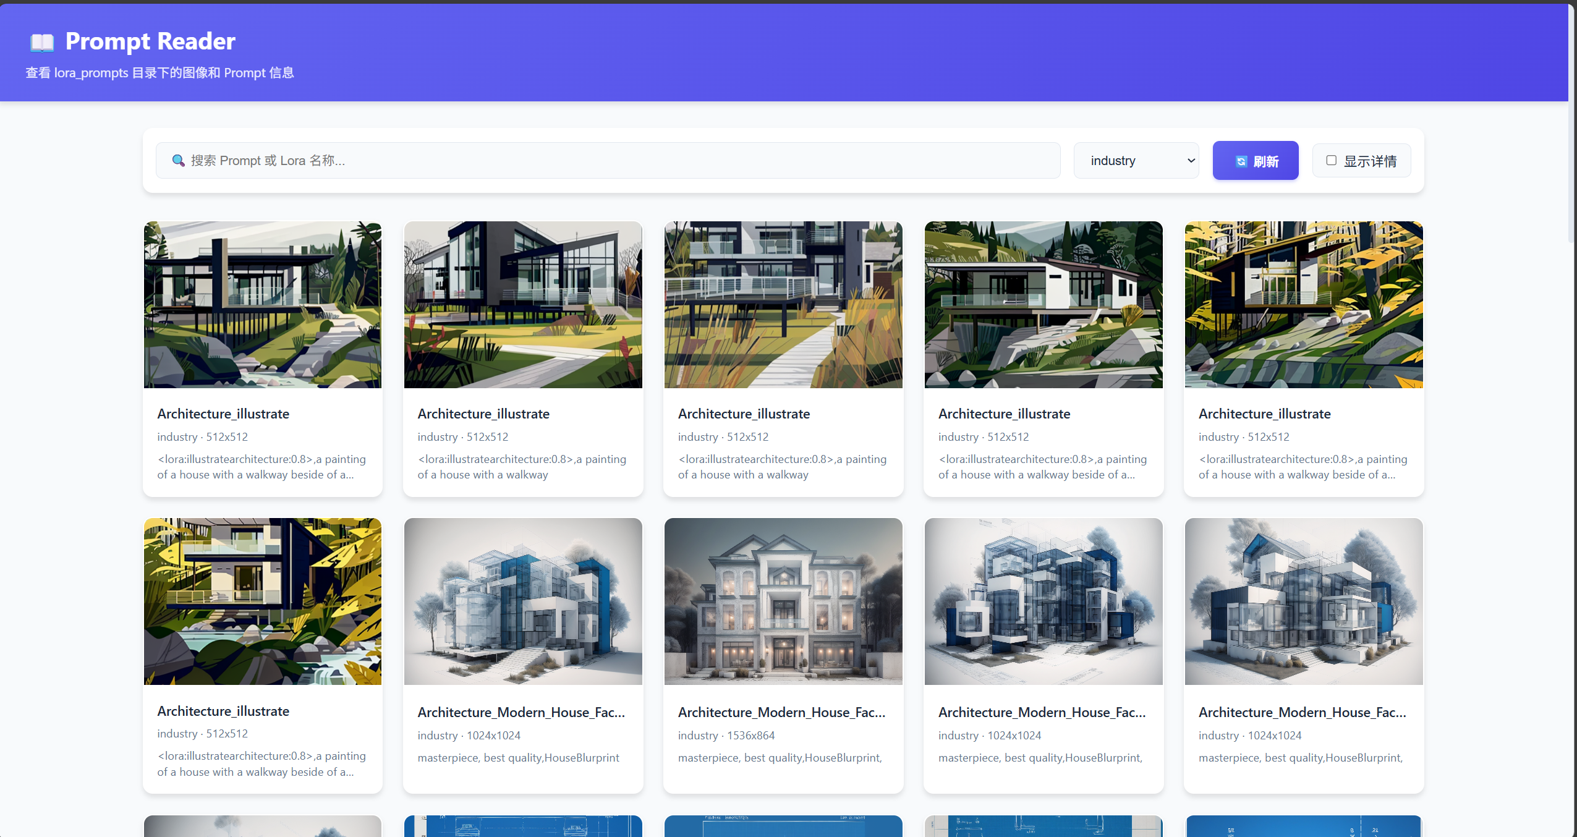1577x837 pixels.
Task: Click the "industry · 1536x864" size label
Action: pos(726,736)
